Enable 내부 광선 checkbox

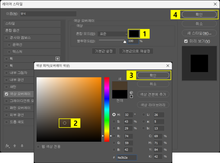click(x=7, y=80)
